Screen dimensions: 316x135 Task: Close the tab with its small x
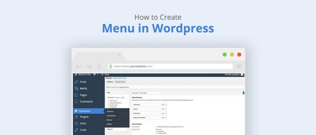tap(119, 55)
